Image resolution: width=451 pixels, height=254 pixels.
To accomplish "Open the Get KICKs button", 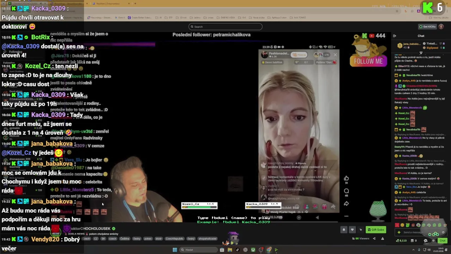I will coord(427,27).
